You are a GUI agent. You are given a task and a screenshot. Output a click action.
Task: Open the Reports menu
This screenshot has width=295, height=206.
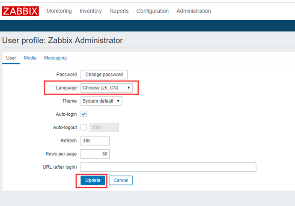(x=119, y=11)
